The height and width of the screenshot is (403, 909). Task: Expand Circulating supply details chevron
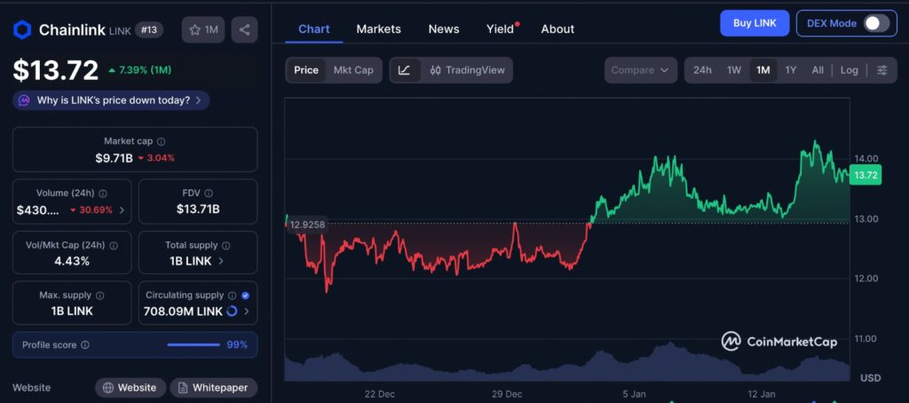(247, 312)
